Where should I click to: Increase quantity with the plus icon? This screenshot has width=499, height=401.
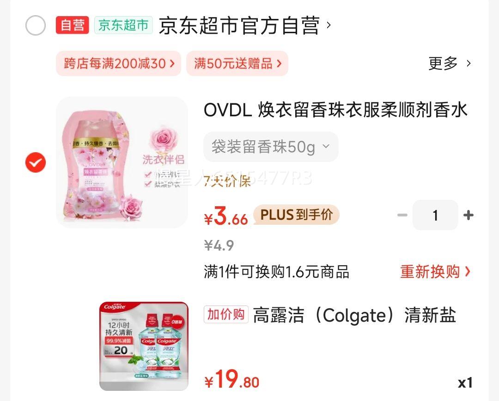(x=469, y=215)
